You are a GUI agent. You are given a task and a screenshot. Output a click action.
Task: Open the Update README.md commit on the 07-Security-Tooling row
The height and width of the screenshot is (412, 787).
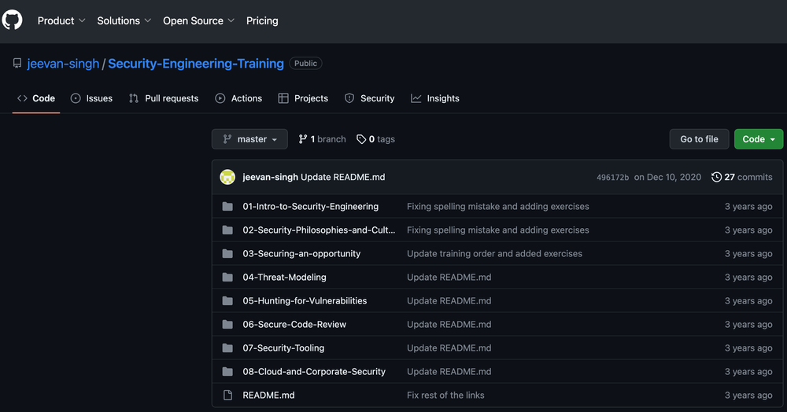[449, 348]
